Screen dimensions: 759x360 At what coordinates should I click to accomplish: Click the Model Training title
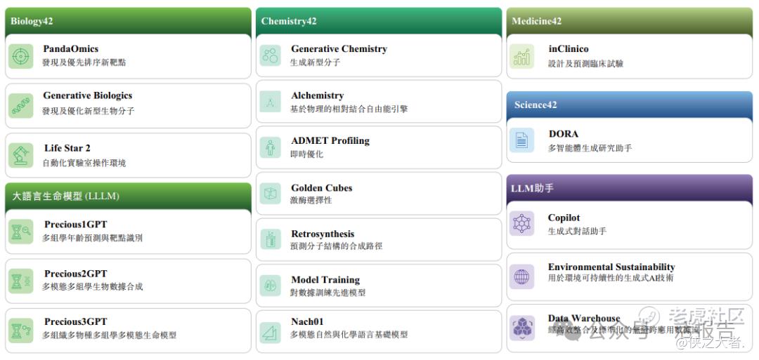click(325, 280)
